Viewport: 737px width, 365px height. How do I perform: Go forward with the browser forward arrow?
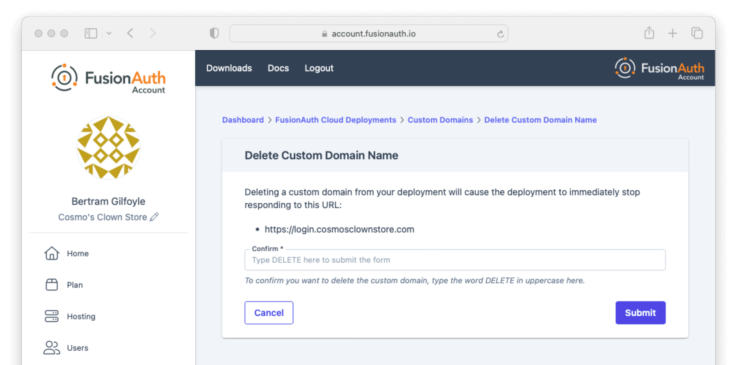coord(153,33)
